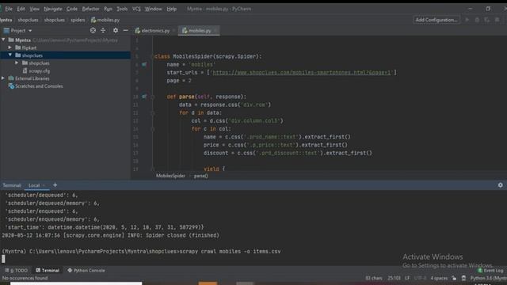
Task: Open the Edit menu
Action: coord(21,9)
